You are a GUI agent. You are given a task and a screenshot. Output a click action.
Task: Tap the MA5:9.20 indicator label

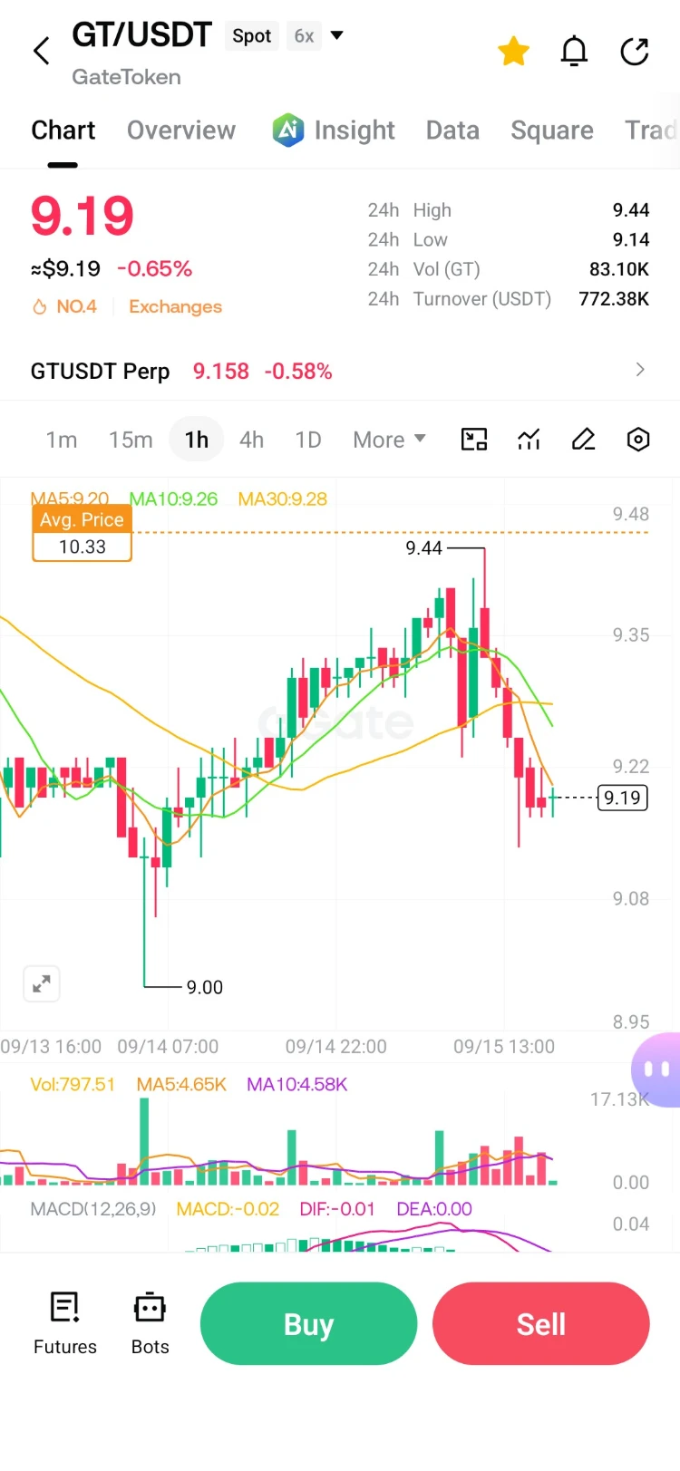tap(70, 498)
